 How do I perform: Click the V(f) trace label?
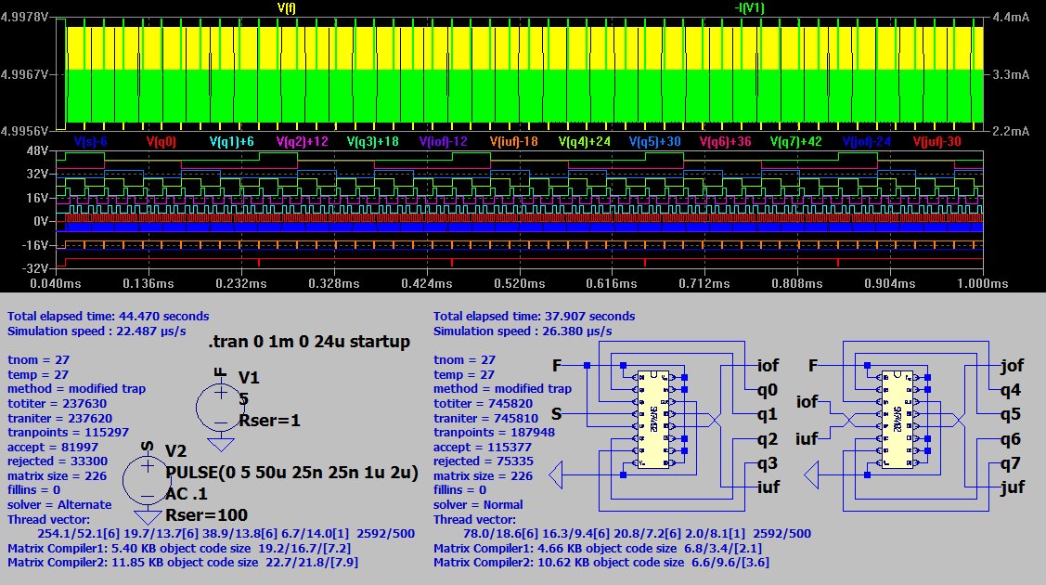(x=288, y=7)
